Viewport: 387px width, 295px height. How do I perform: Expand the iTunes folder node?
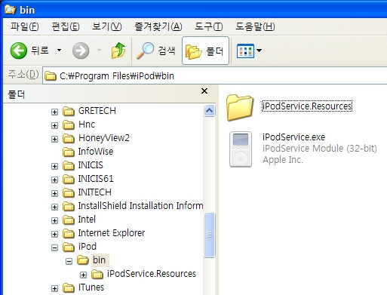tap(54, 288)
